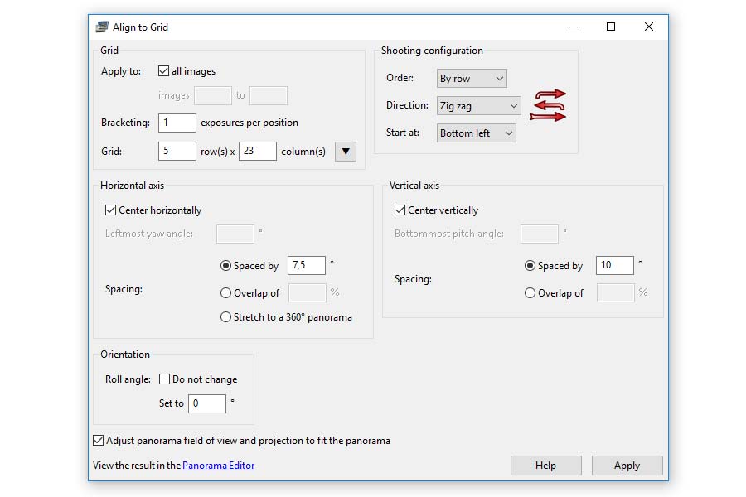
Task: Select vertical Spaced by radio button
Action: 530,265
